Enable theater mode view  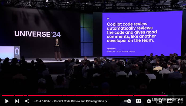[x=170, y=101]
